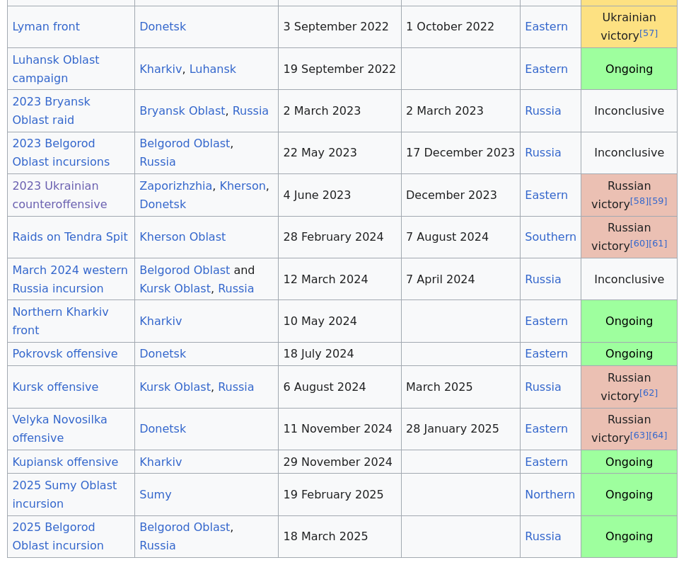691x565 pixels.
Task: Select the date 19 February 2025
Action: tap(333, 495)
